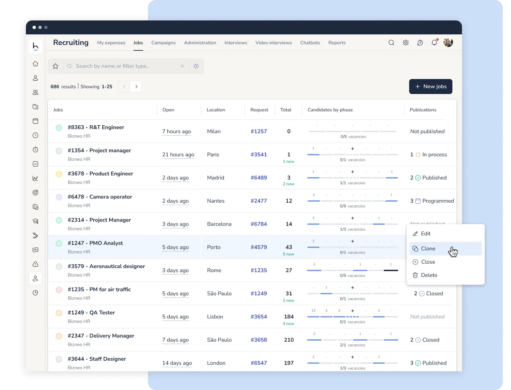
Task: Click Programmed status for Camera operator
Action: click(435, 201)
